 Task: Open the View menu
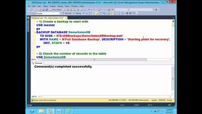(x=39, y=6)
